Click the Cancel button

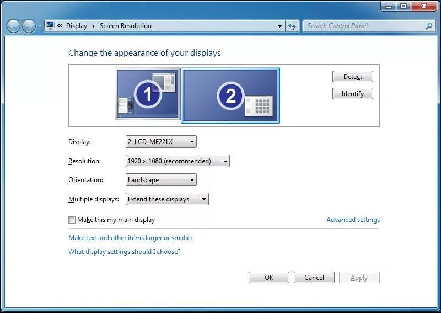(314, 278)
